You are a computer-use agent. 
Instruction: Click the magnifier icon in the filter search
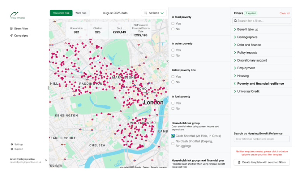pos(235,21)
